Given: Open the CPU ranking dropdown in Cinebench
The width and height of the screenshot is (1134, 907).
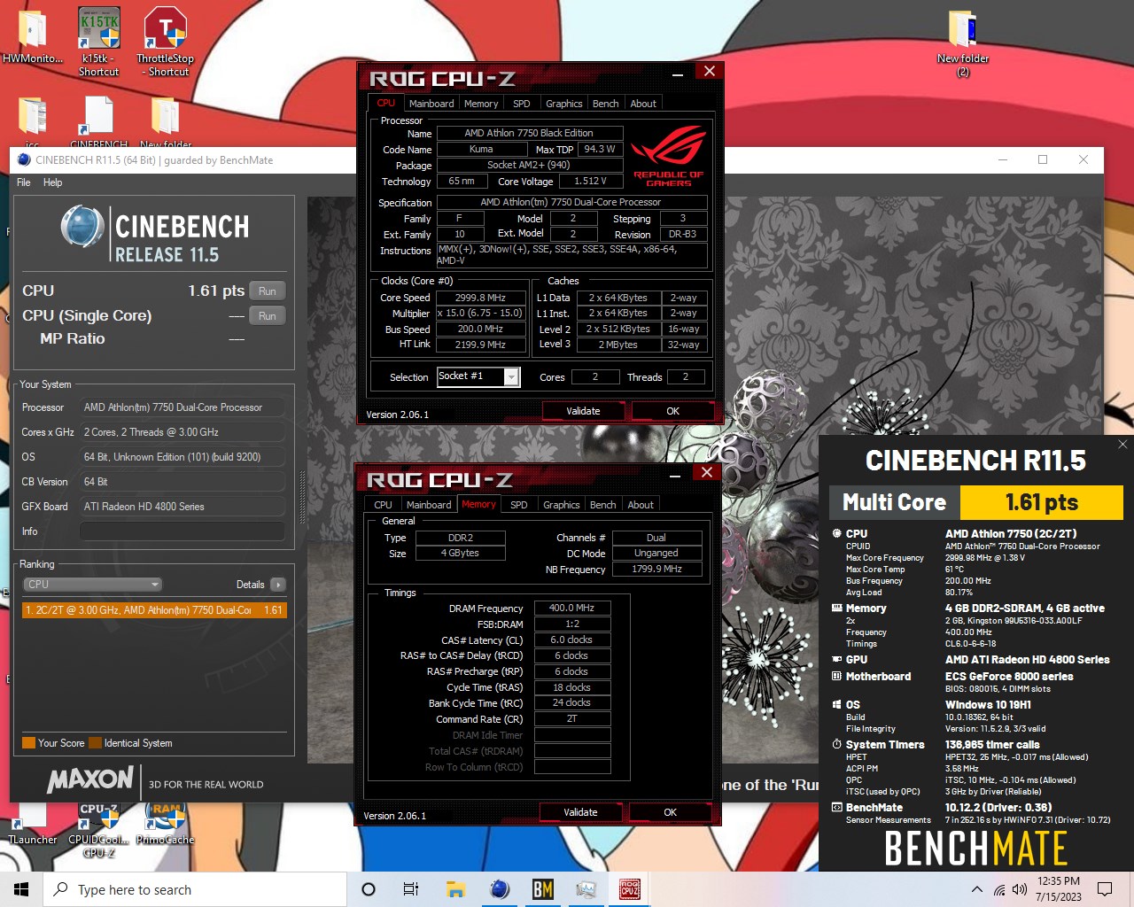Looking at the screenshot, I should [92, 585].
